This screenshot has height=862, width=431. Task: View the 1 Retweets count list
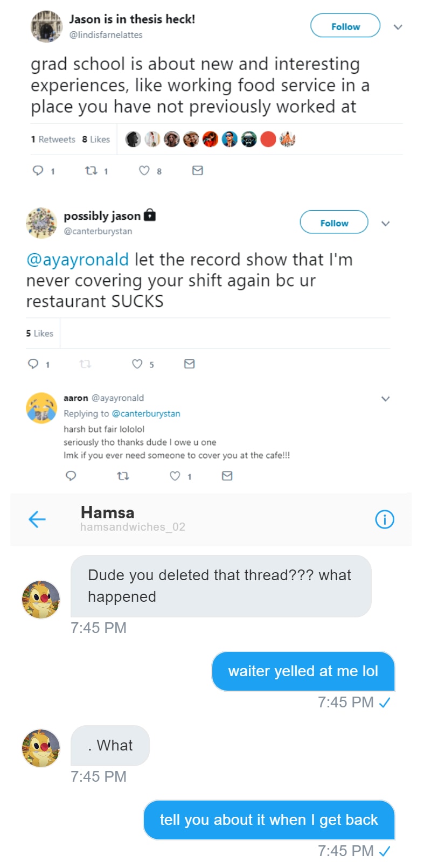coord(53,140)
